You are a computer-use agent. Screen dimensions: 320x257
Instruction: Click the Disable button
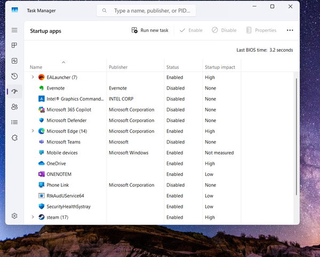pyautogui.click(x=224, y=30)
